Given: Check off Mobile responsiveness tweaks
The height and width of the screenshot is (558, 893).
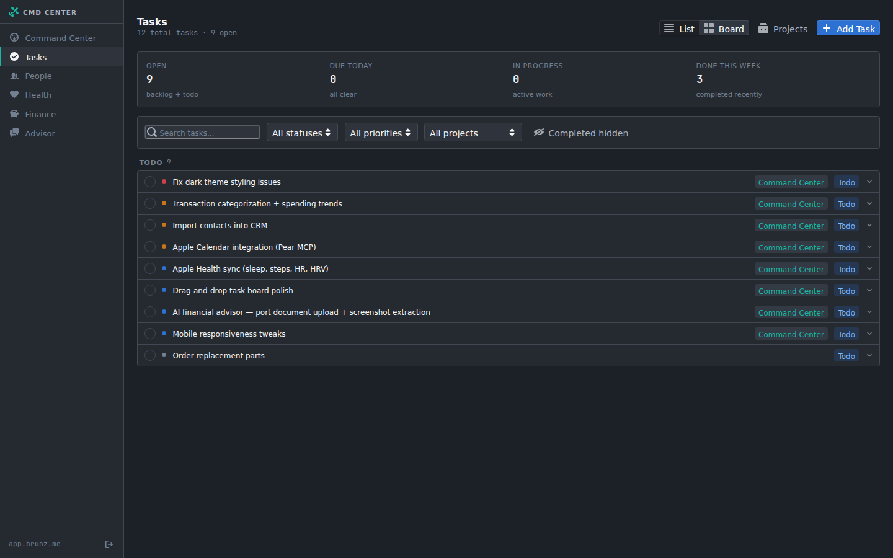Looking at the screenshot, I should 150,334.
